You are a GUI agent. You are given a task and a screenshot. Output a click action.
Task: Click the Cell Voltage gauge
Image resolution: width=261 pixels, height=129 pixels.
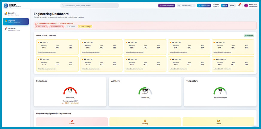70,91
